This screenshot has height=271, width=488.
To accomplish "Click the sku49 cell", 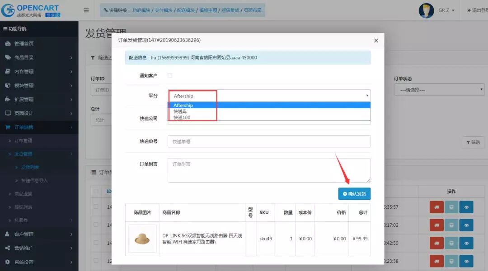I will click(266, 239).
